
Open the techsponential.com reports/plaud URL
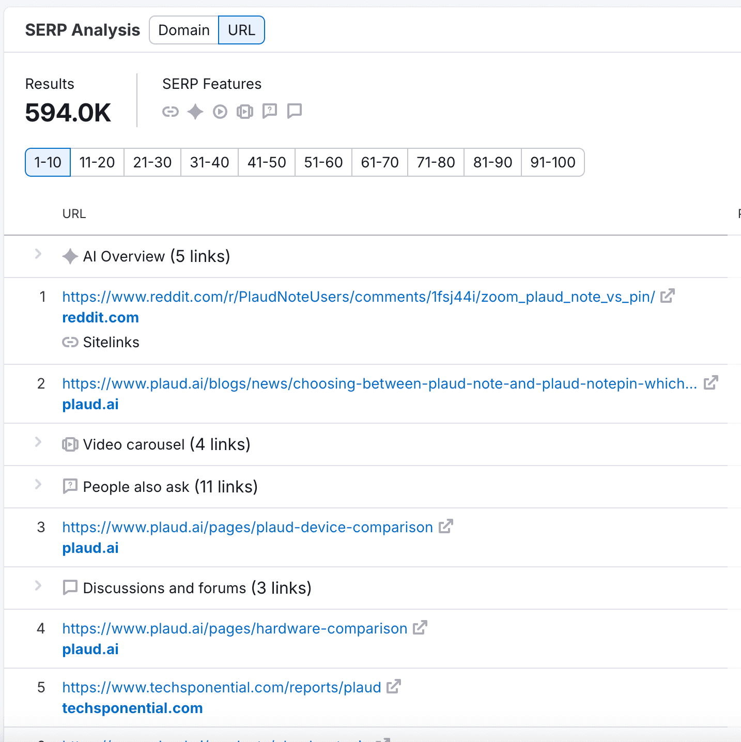coord(222,687)
